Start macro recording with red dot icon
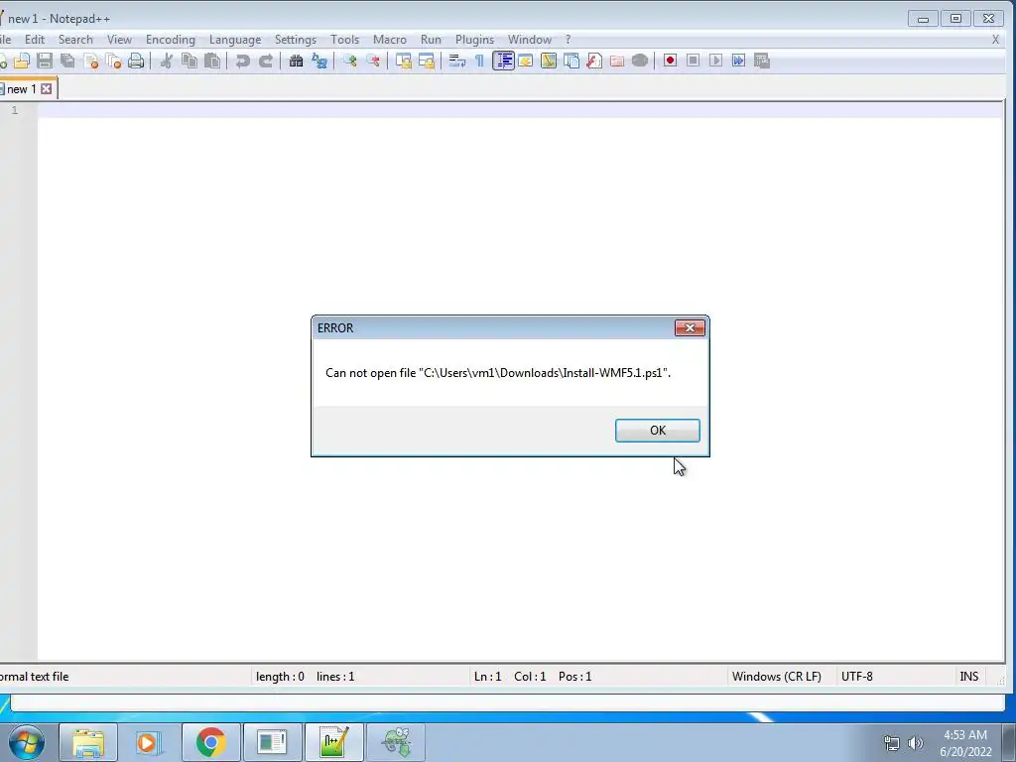The width and height of the screenshot is (1016, 762). tap(670, 61)
